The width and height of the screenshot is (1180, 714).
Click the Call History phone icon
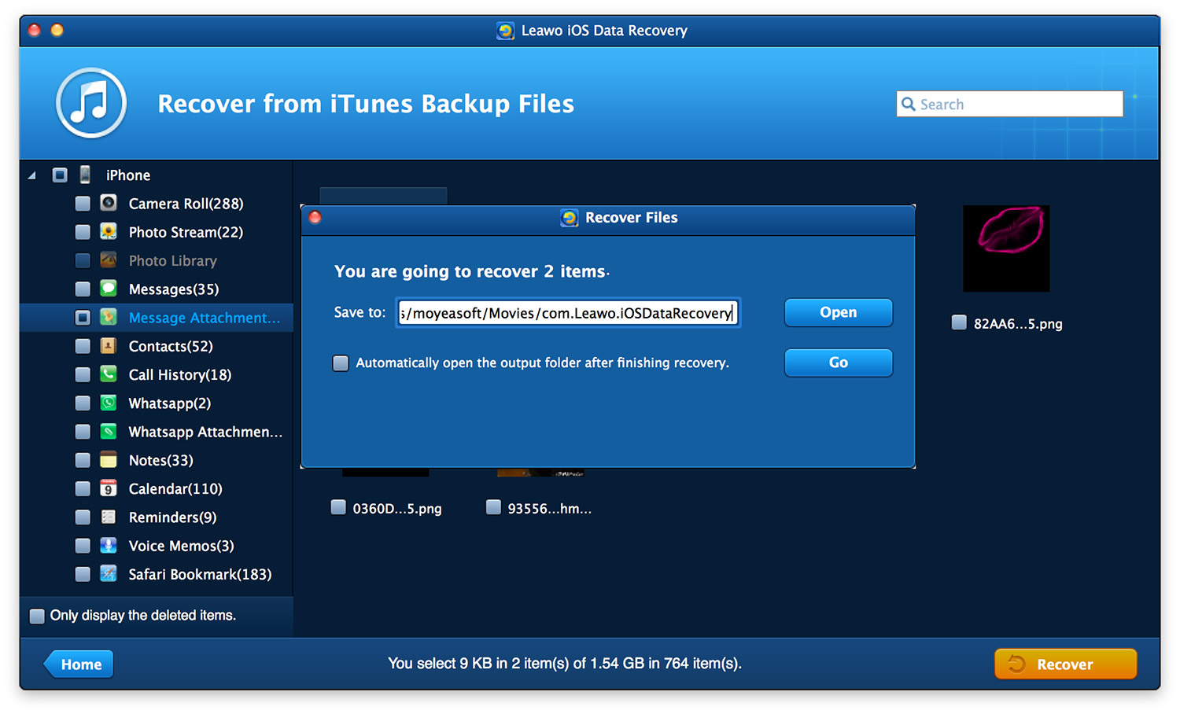pyautogui.click(x=109, y=374)
